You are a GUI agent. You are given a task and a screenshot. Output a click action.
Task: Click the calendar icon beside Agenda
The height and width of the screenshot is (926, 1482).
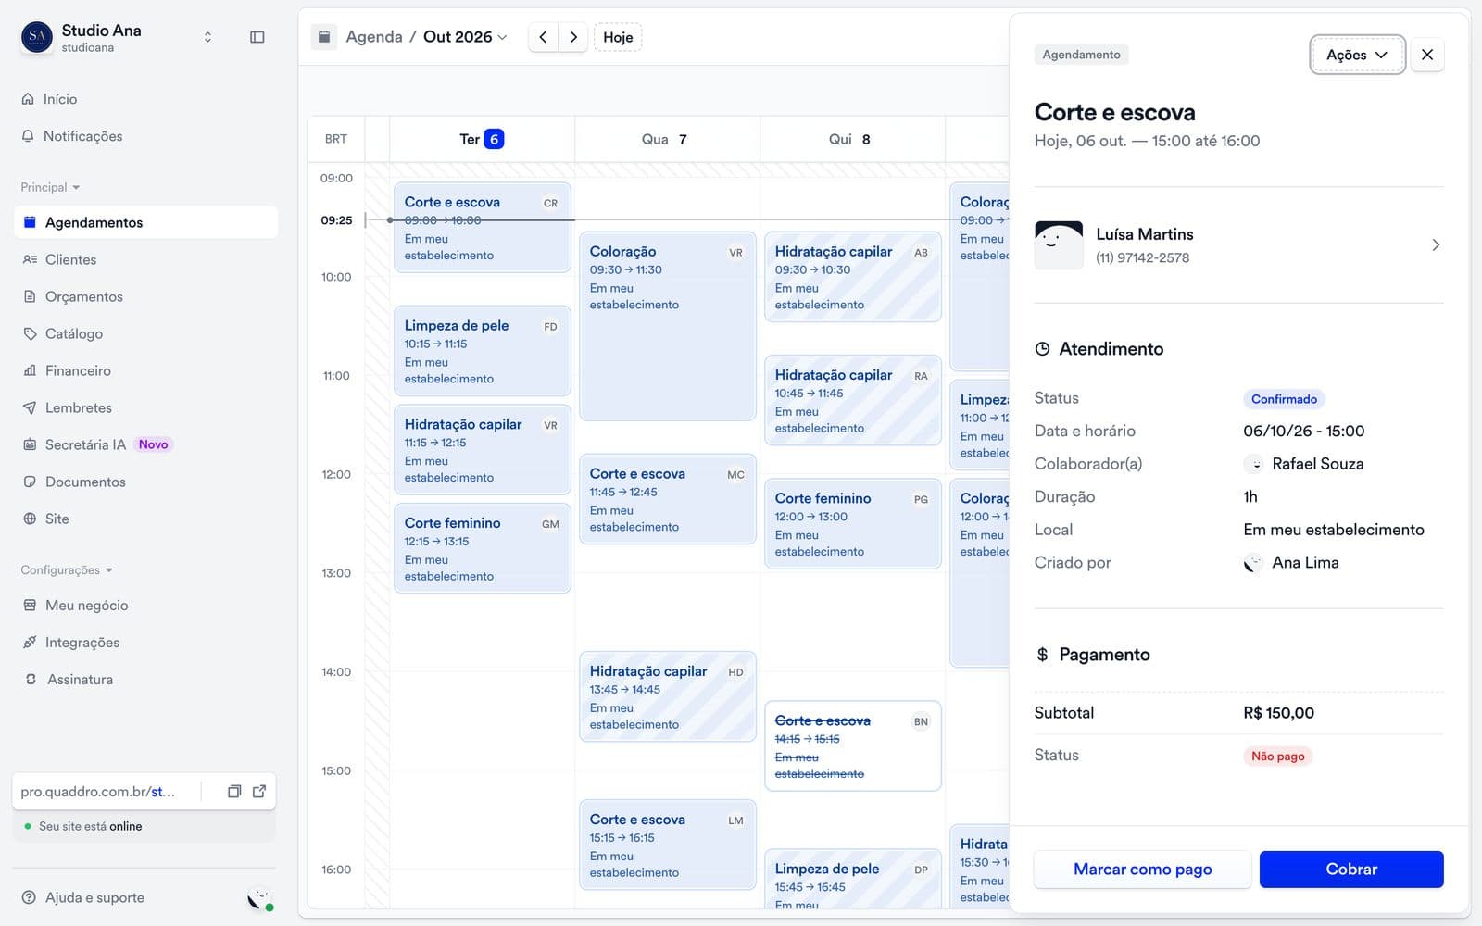[x=324, y=37]
